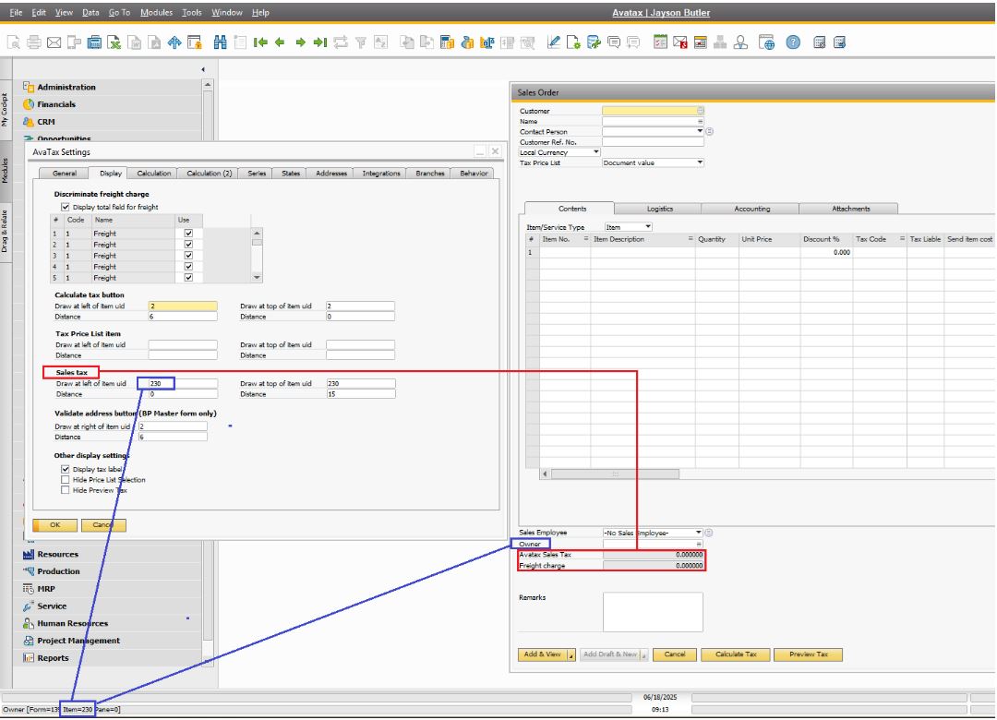Screen dimensions: 997x720
Task: Open the Reports module
Action: (x=53, y=657)
